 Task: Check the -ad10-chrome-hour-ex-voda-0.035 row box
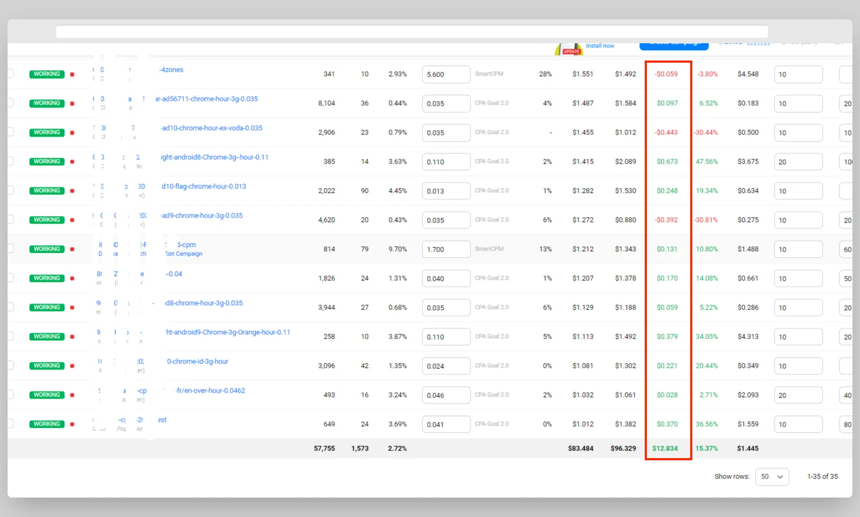(x=10, y=132)
